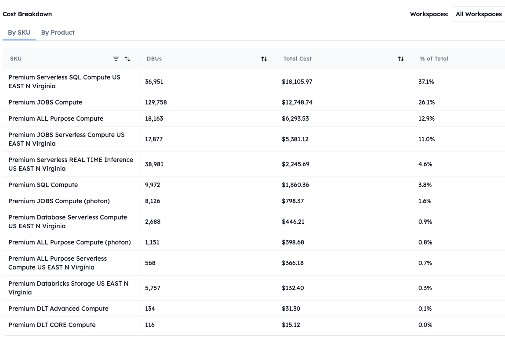Sort the DBUs column
Viewport: 505px width, 341px height.
pyautogui.click(x=264, y=59)
